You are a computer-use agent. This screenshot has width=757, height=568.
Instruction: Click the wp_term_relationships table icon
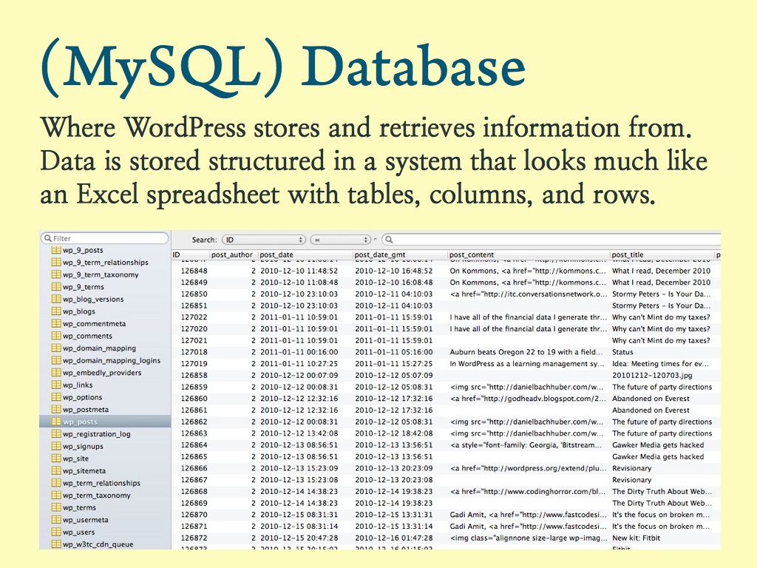click(x=56, y=483)
